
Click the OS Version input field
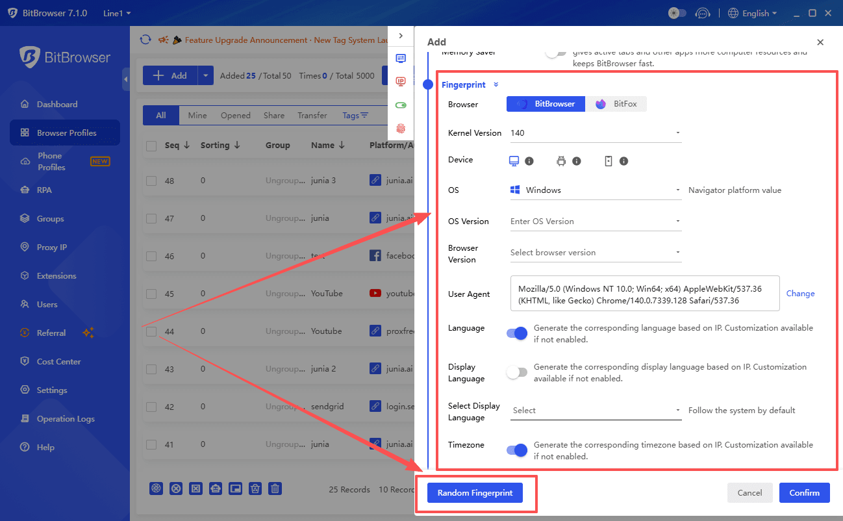[x=591, y=222]
